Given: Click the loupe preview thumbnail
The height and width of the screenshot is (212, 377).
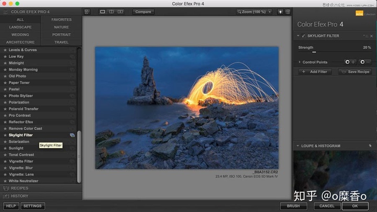Looking at the screenshot, I should [x=335, y=175].
